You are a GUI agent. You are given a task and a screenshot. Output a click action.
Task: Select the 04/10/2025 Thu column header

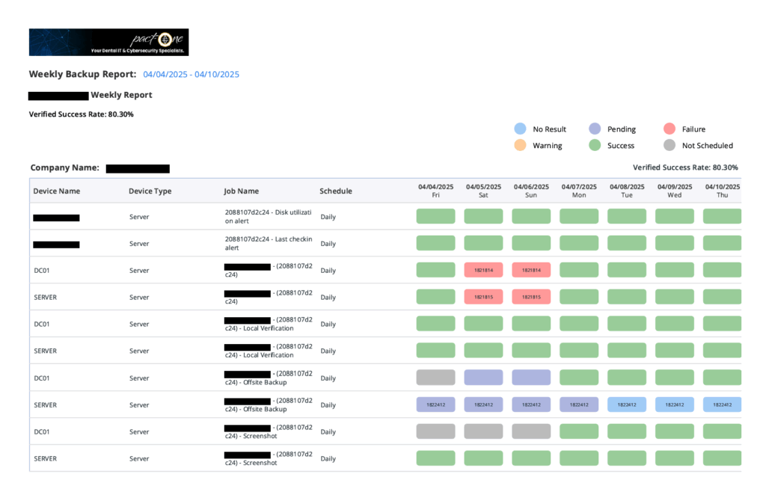click(x=721, y=191)
